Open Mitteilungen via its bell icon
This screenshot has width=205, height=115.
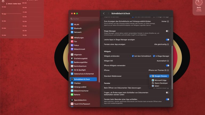(x=72, y=38)
